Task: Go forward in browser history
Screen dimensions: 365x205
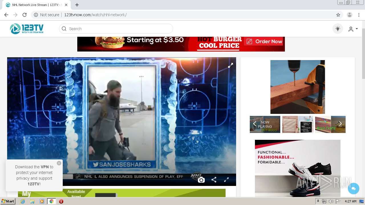Action: 15,15
